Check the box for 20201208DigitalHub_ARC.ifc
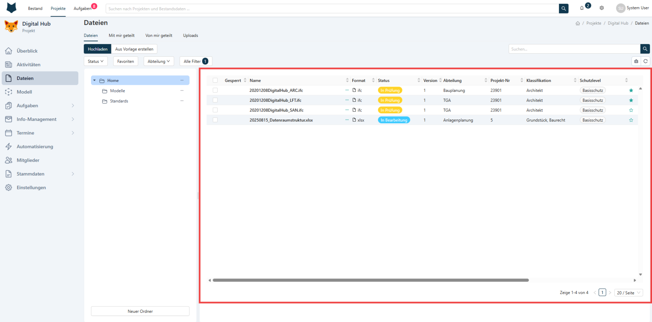 (x=215, y=90)
